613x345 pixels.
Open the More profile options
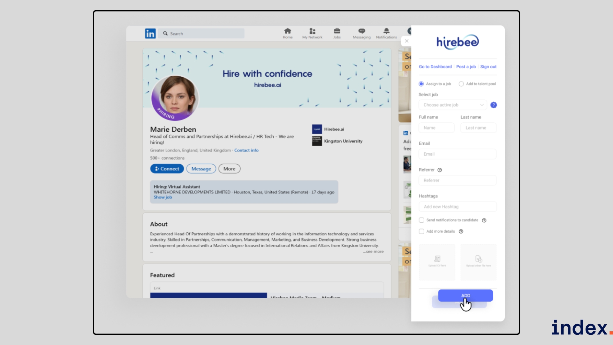pos(229,169)
